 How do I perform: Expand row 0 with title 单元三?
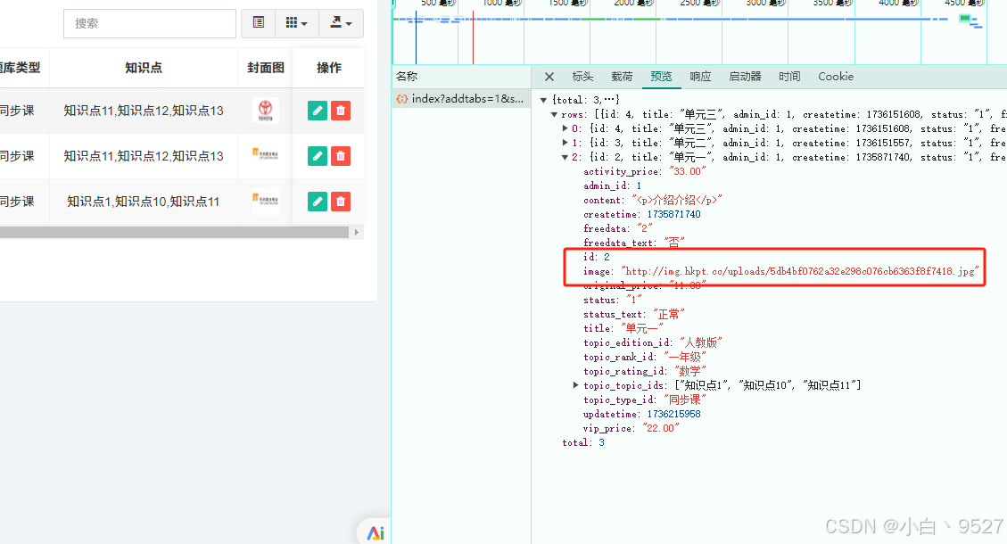(565, 128)
